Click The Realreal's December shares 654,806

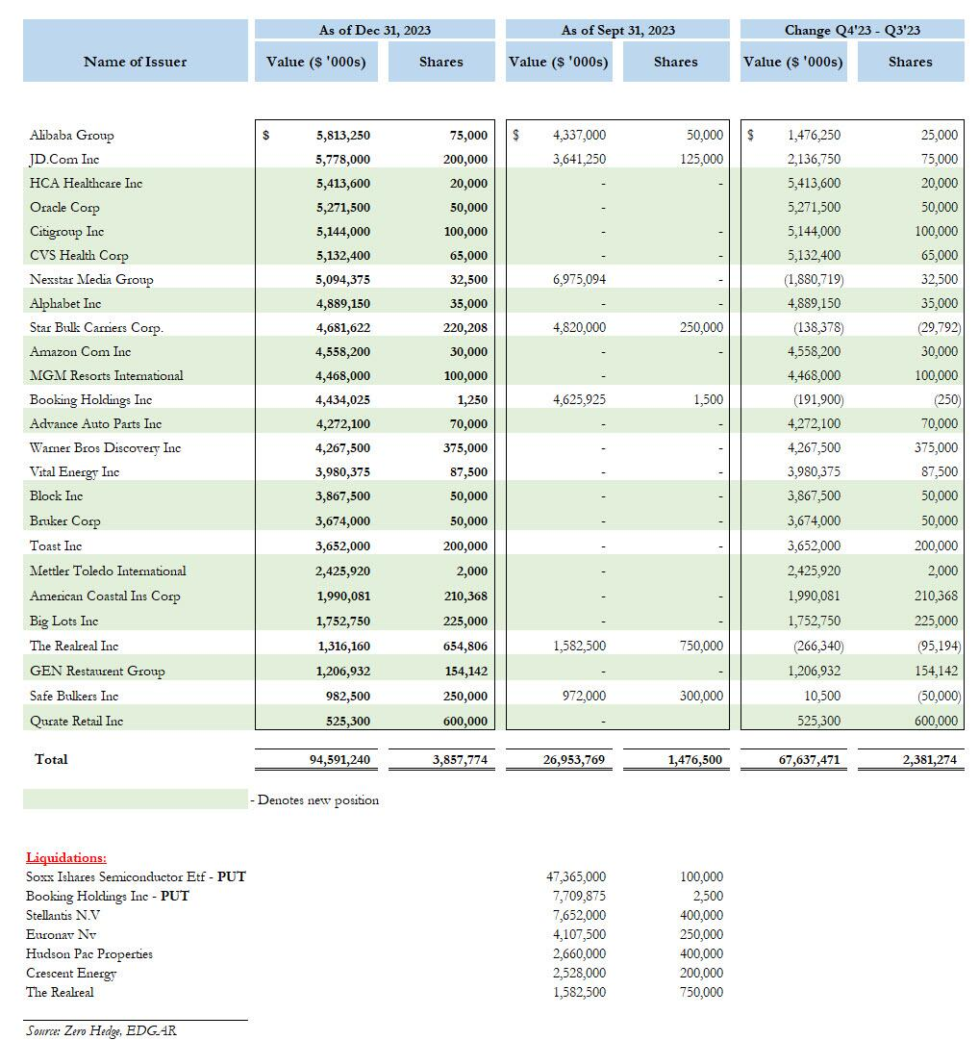[465, 646]
